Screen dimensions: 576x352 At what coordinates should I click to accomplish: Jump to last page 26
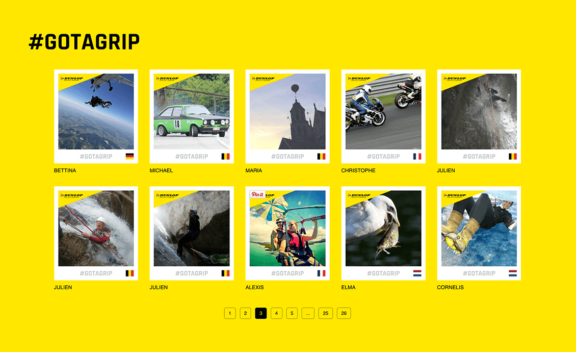(344, 313)
